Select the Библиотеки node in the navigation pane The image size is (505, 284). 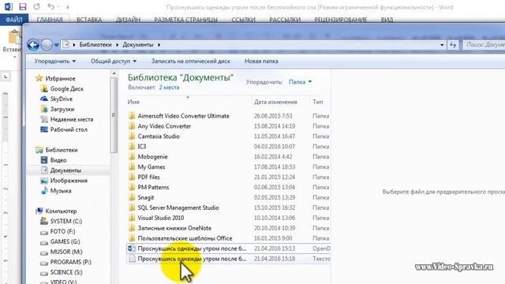pyautogui.click(x=62, y=150)
